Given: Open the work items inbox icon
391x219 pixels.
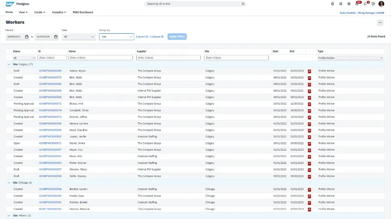Looking at the screenshot, I should pos(357,4).
